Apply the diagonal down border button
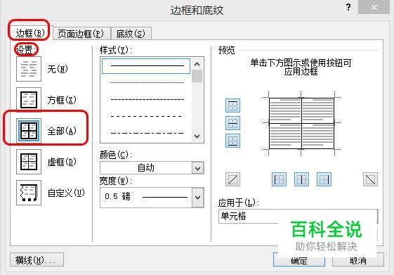The image size is (394, 275). point(370,179)
